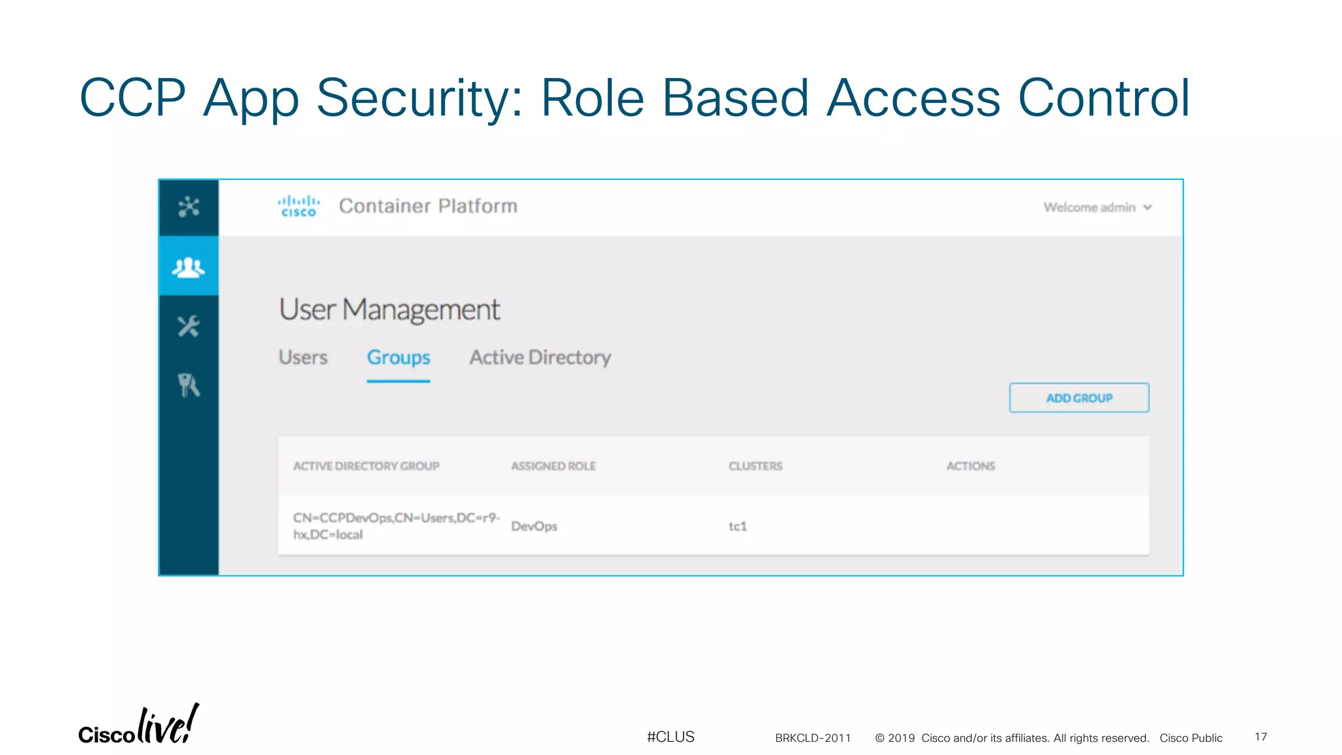1342x755 pixels.
Task: Click the Actions column header
Action: 970,466
